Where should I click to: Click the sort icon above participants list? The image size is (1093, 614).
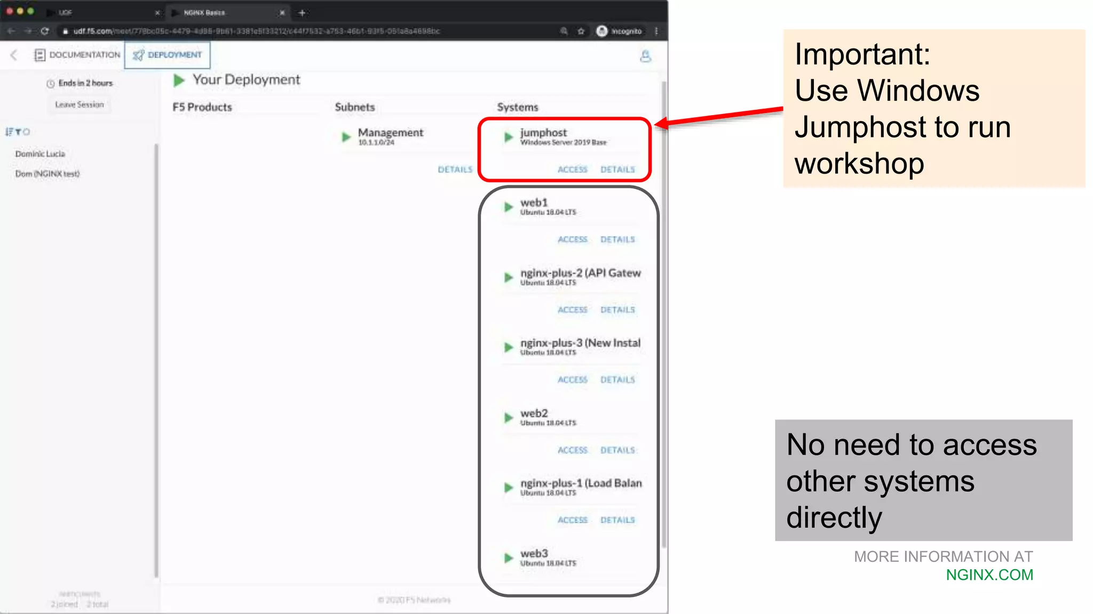pos(9,132)
